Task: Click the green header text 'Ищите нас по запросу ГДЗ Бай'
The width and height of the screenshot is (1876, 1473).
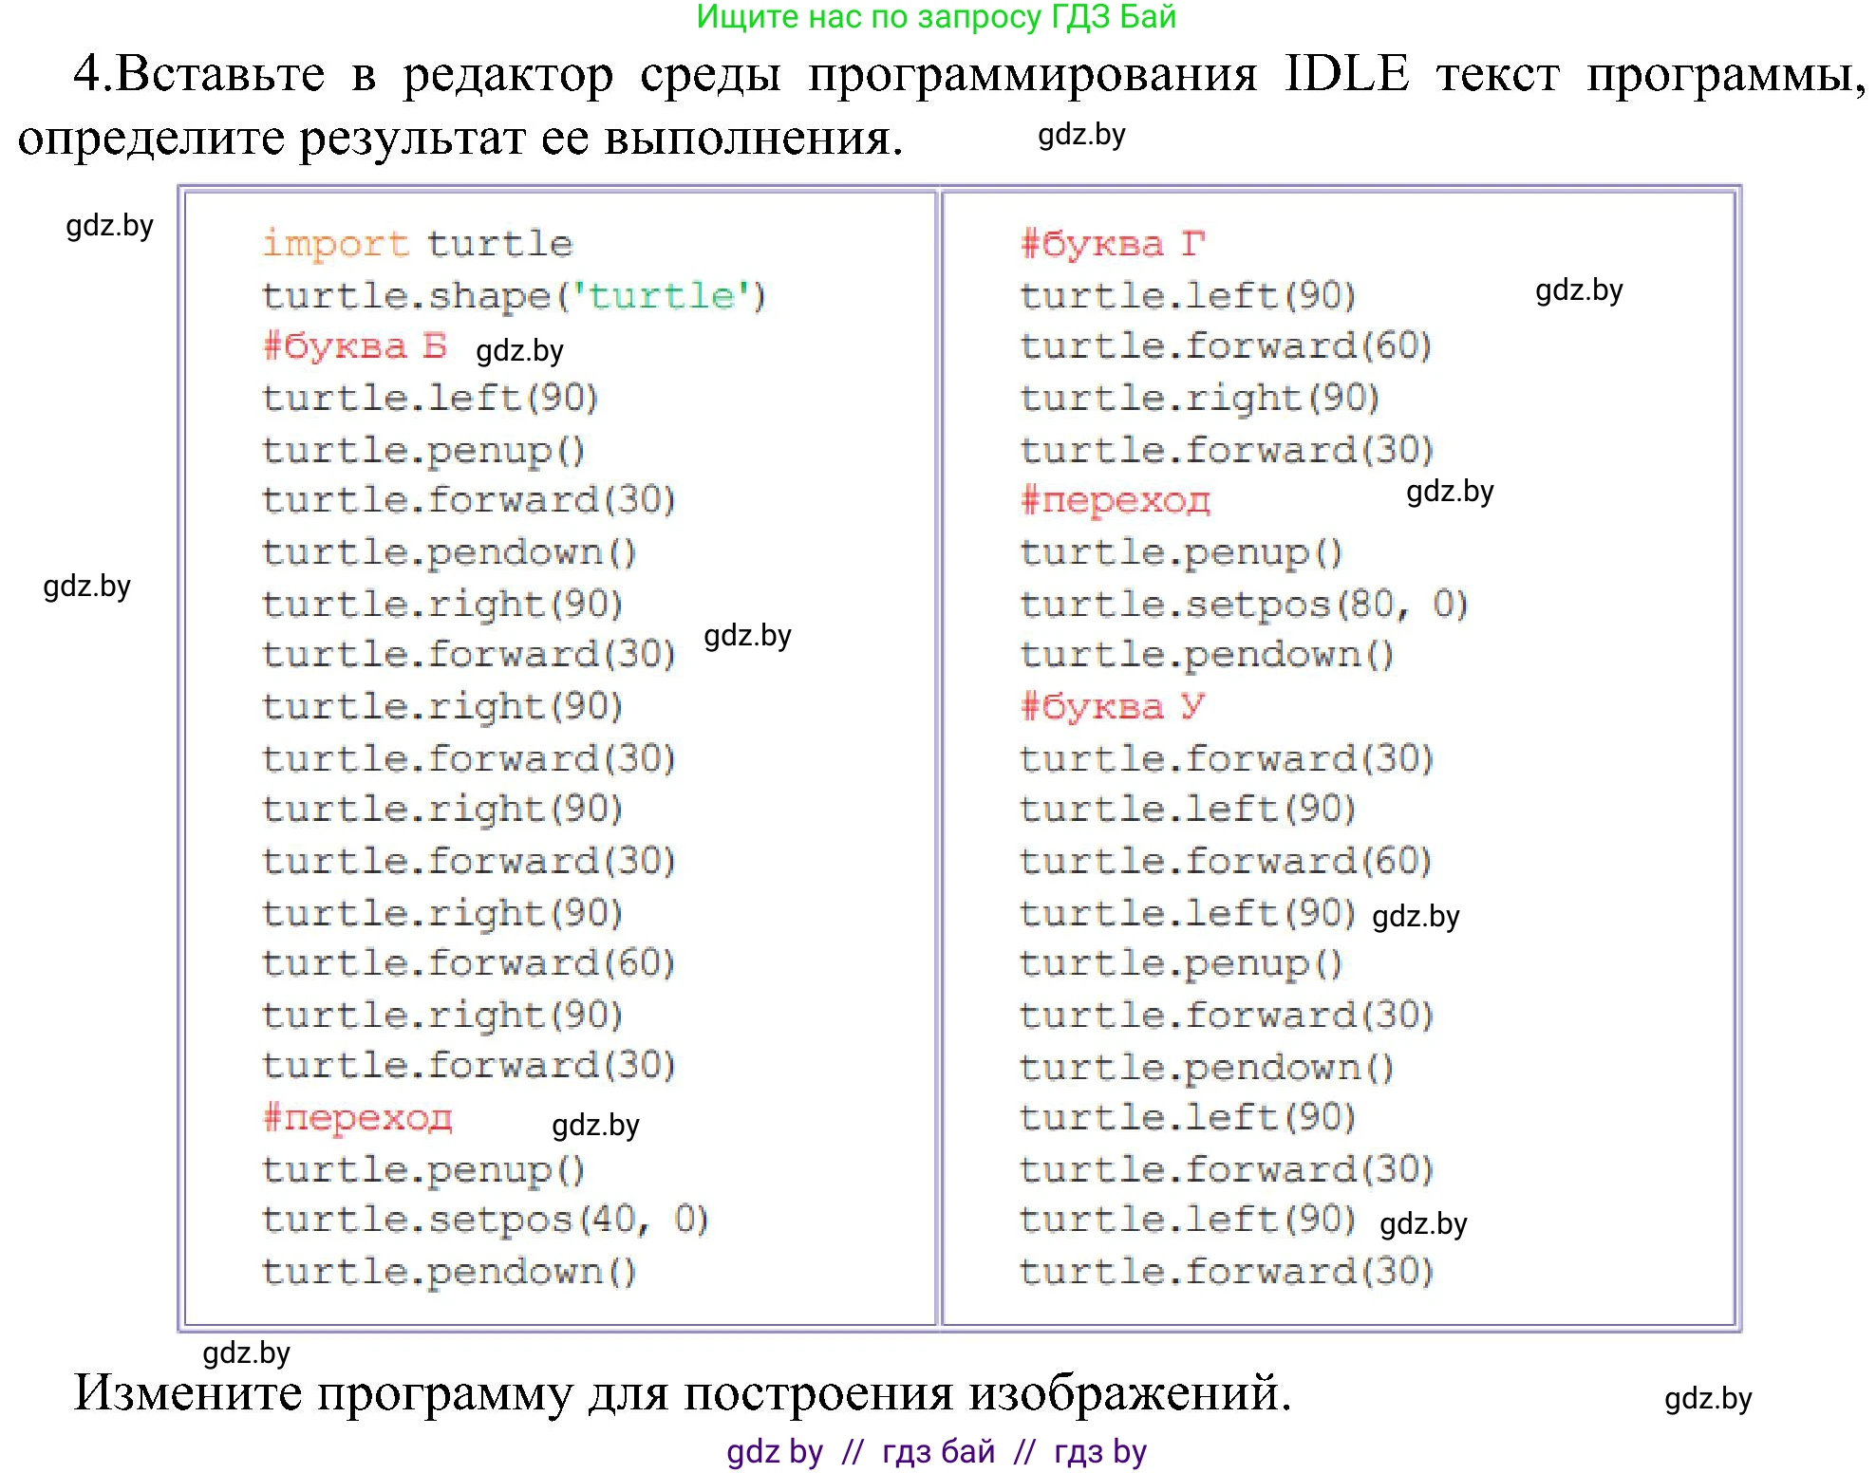Action: (x=936, y=17)
